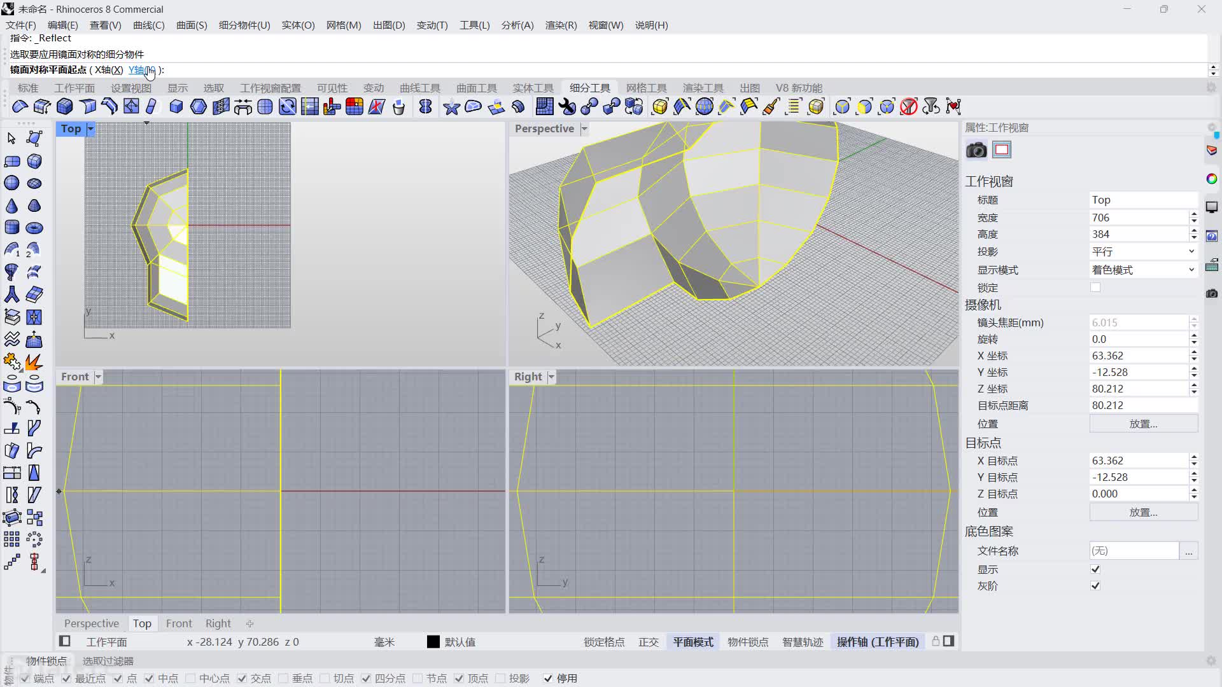This screenshot has width=1222, height=687.
Task: Click the polar array icon in sidebar
Action: (x=34, y=539)
